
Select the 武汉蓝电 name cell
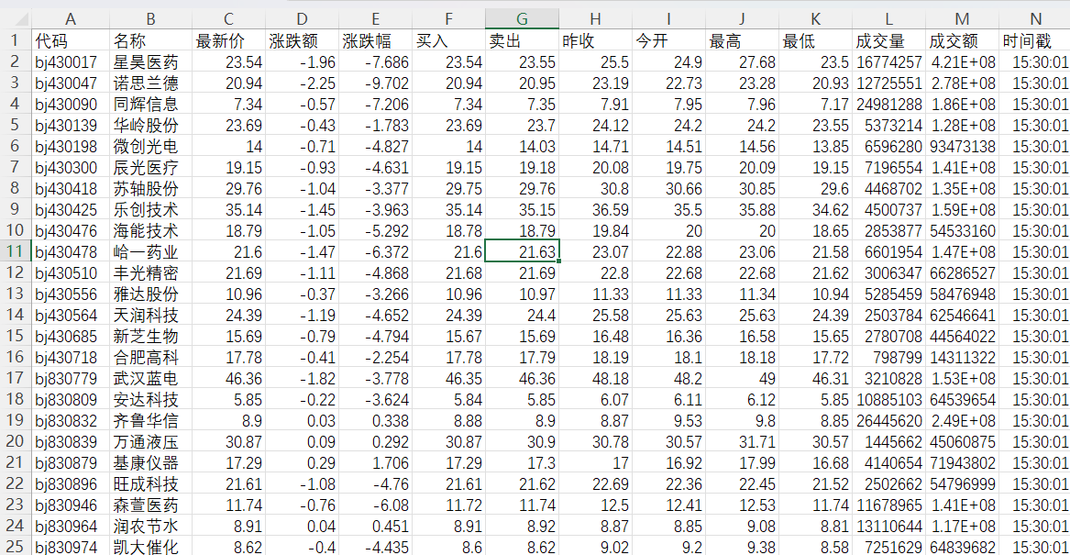150,378
